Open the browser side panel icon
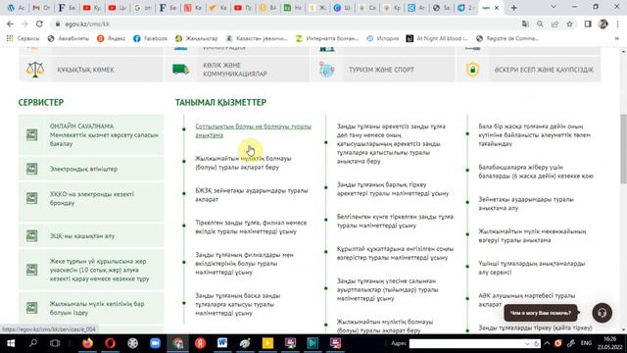The height and width of the screenshot is (353, 627). [x=588, y=24]
